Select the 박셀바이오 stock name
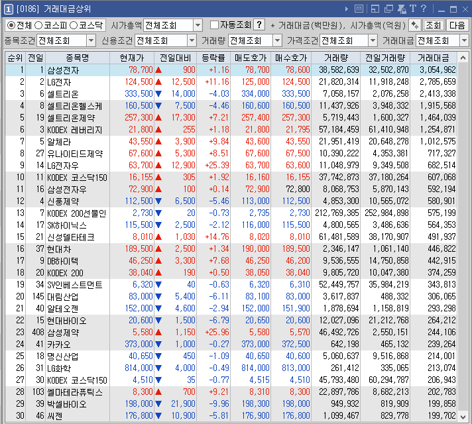This screenshot has width=472, height=424. click(x=67, y=404)
